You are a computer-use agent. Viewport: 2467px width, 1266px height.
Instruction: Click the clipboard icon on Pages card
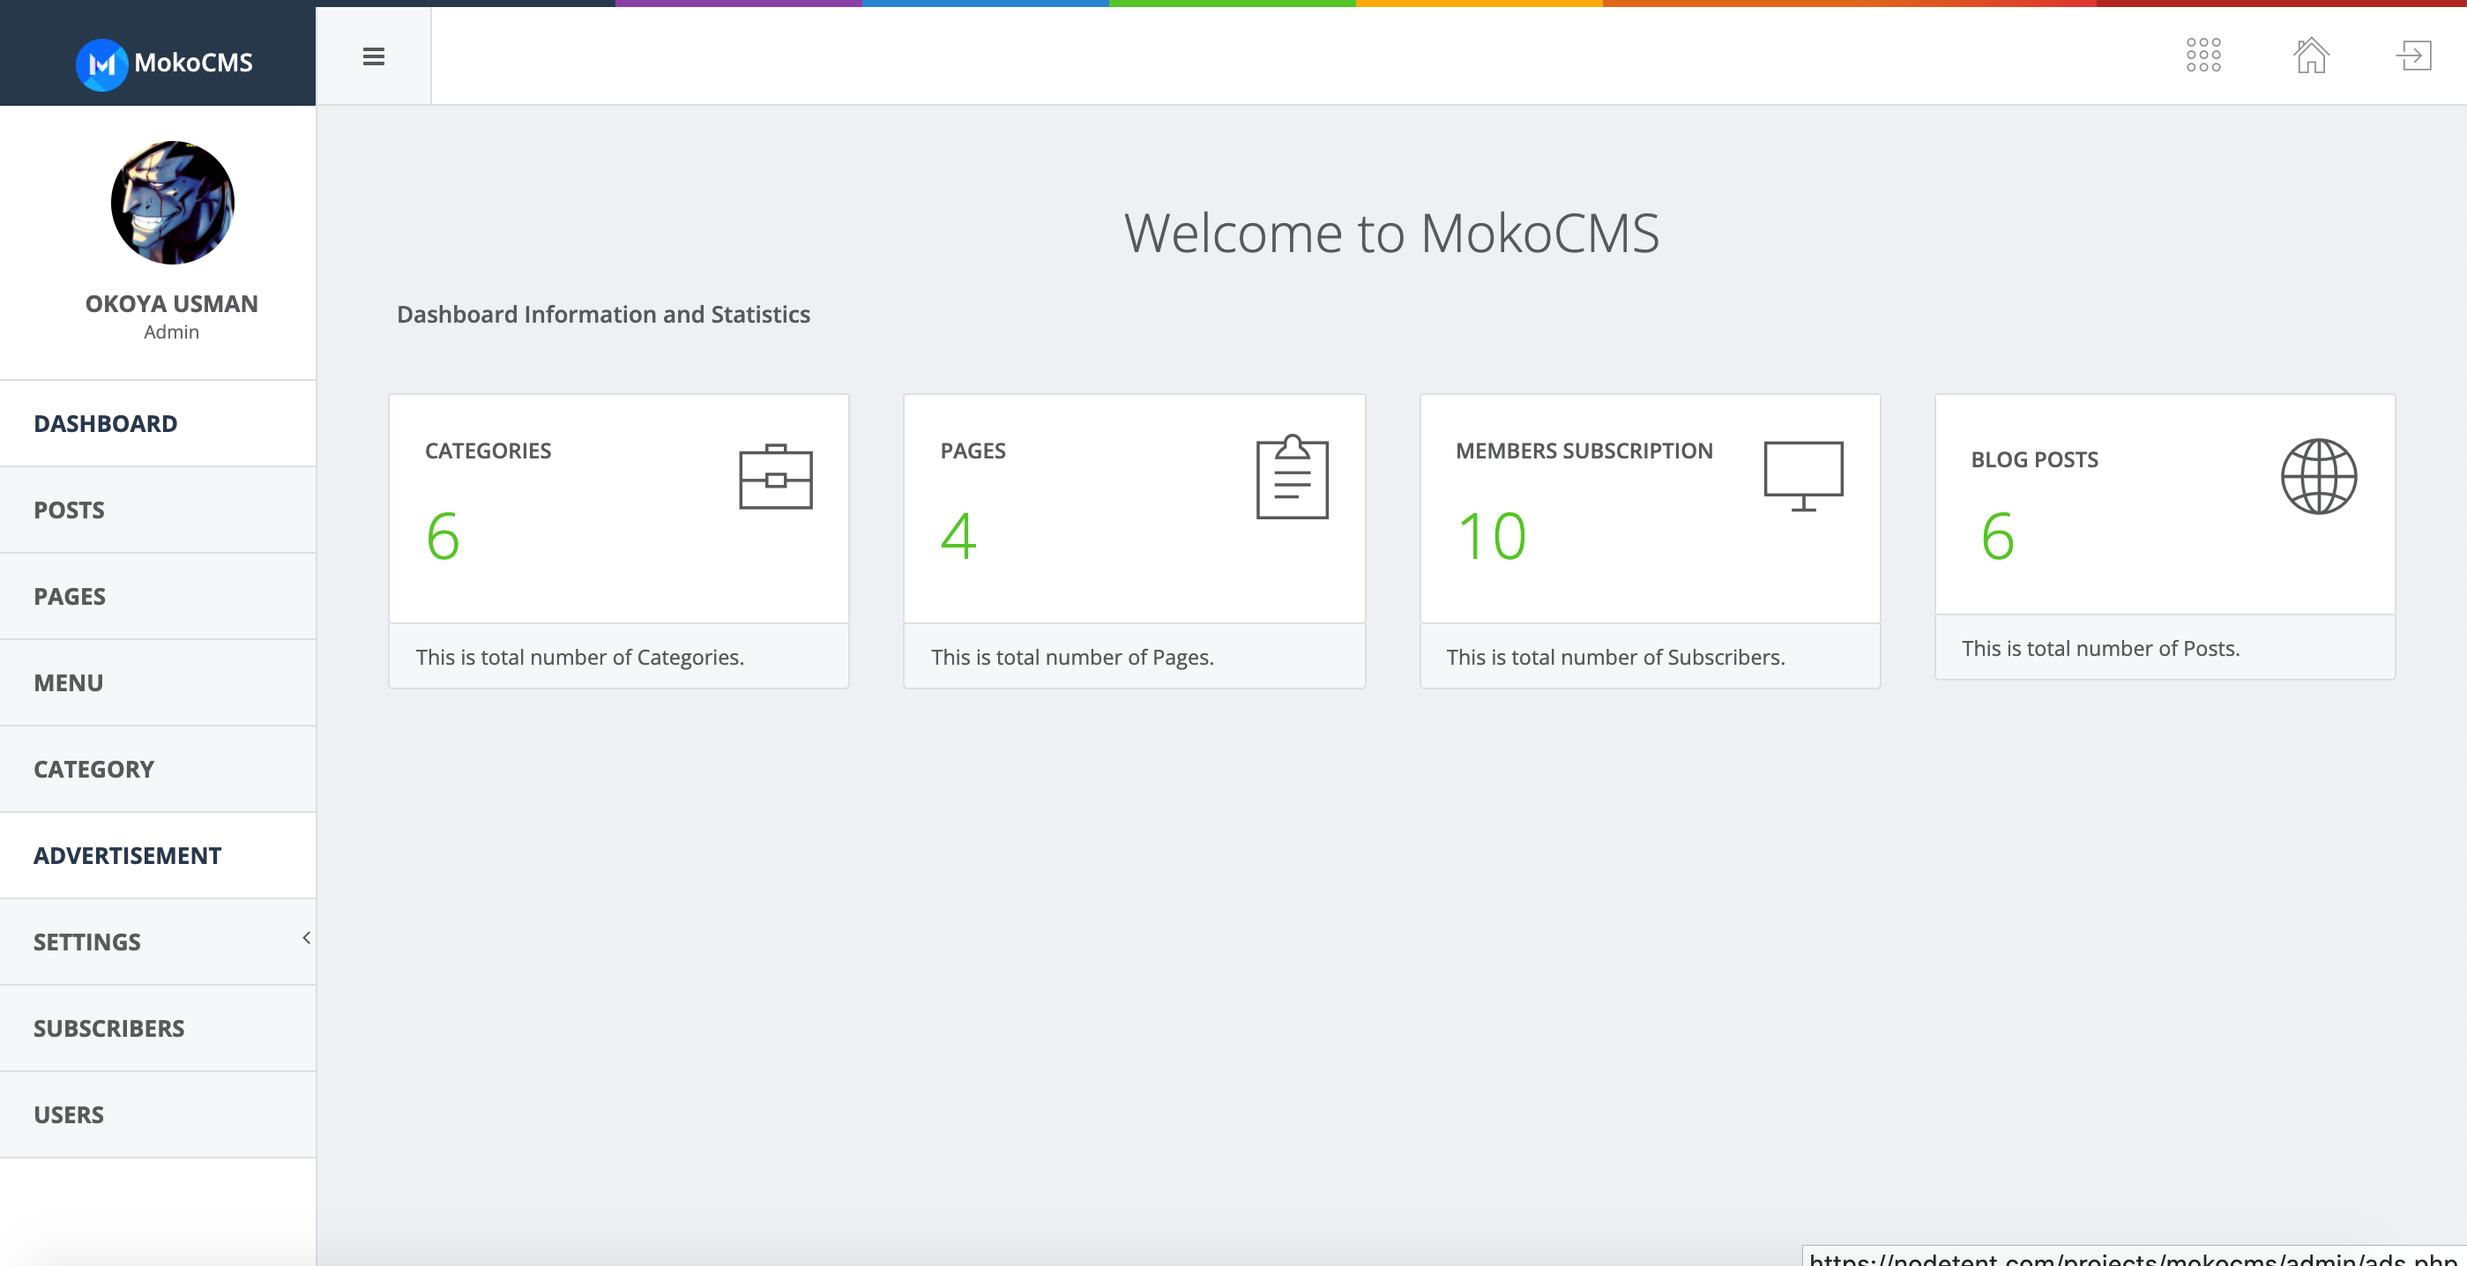1290,476
